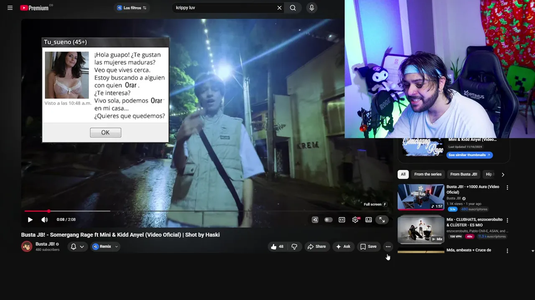Enter full screen mode

[x=382, y=220]
